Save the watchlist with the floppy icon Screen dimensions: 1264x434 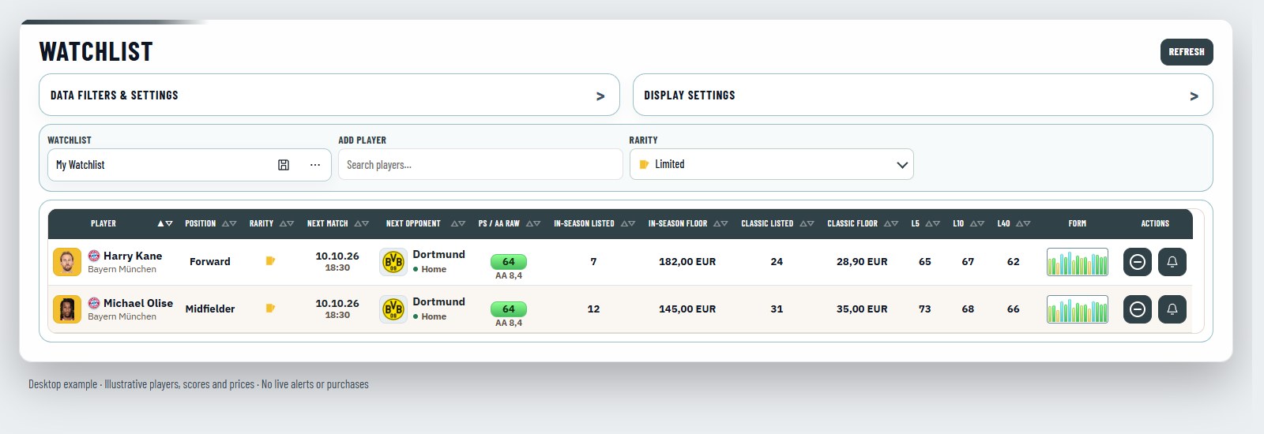pos(284,165)
